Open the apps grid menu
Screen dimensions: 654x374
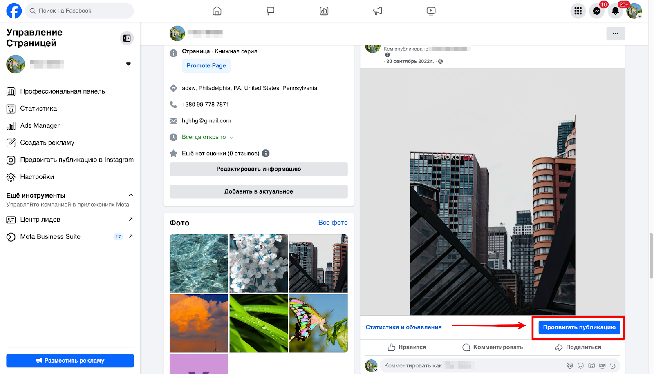tap(578, 11)
